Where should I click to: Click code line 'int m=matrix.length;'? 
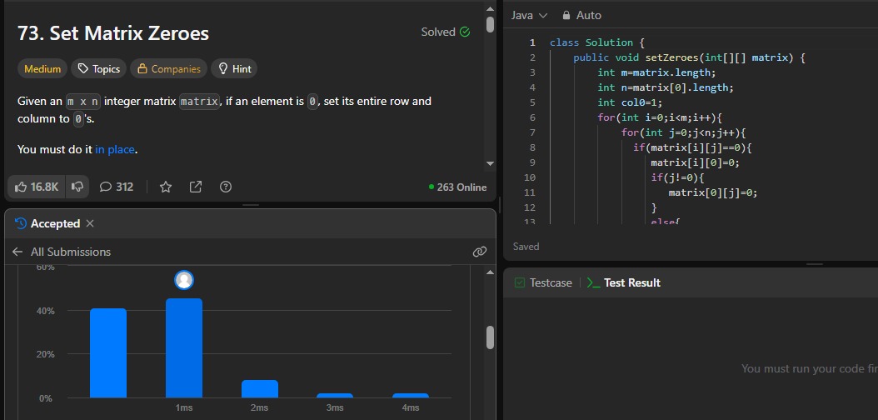656,72
